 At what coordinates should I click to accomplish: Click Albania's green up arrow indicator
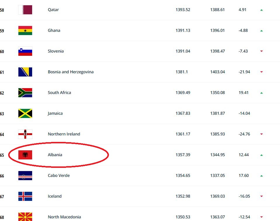click(261, 155)
